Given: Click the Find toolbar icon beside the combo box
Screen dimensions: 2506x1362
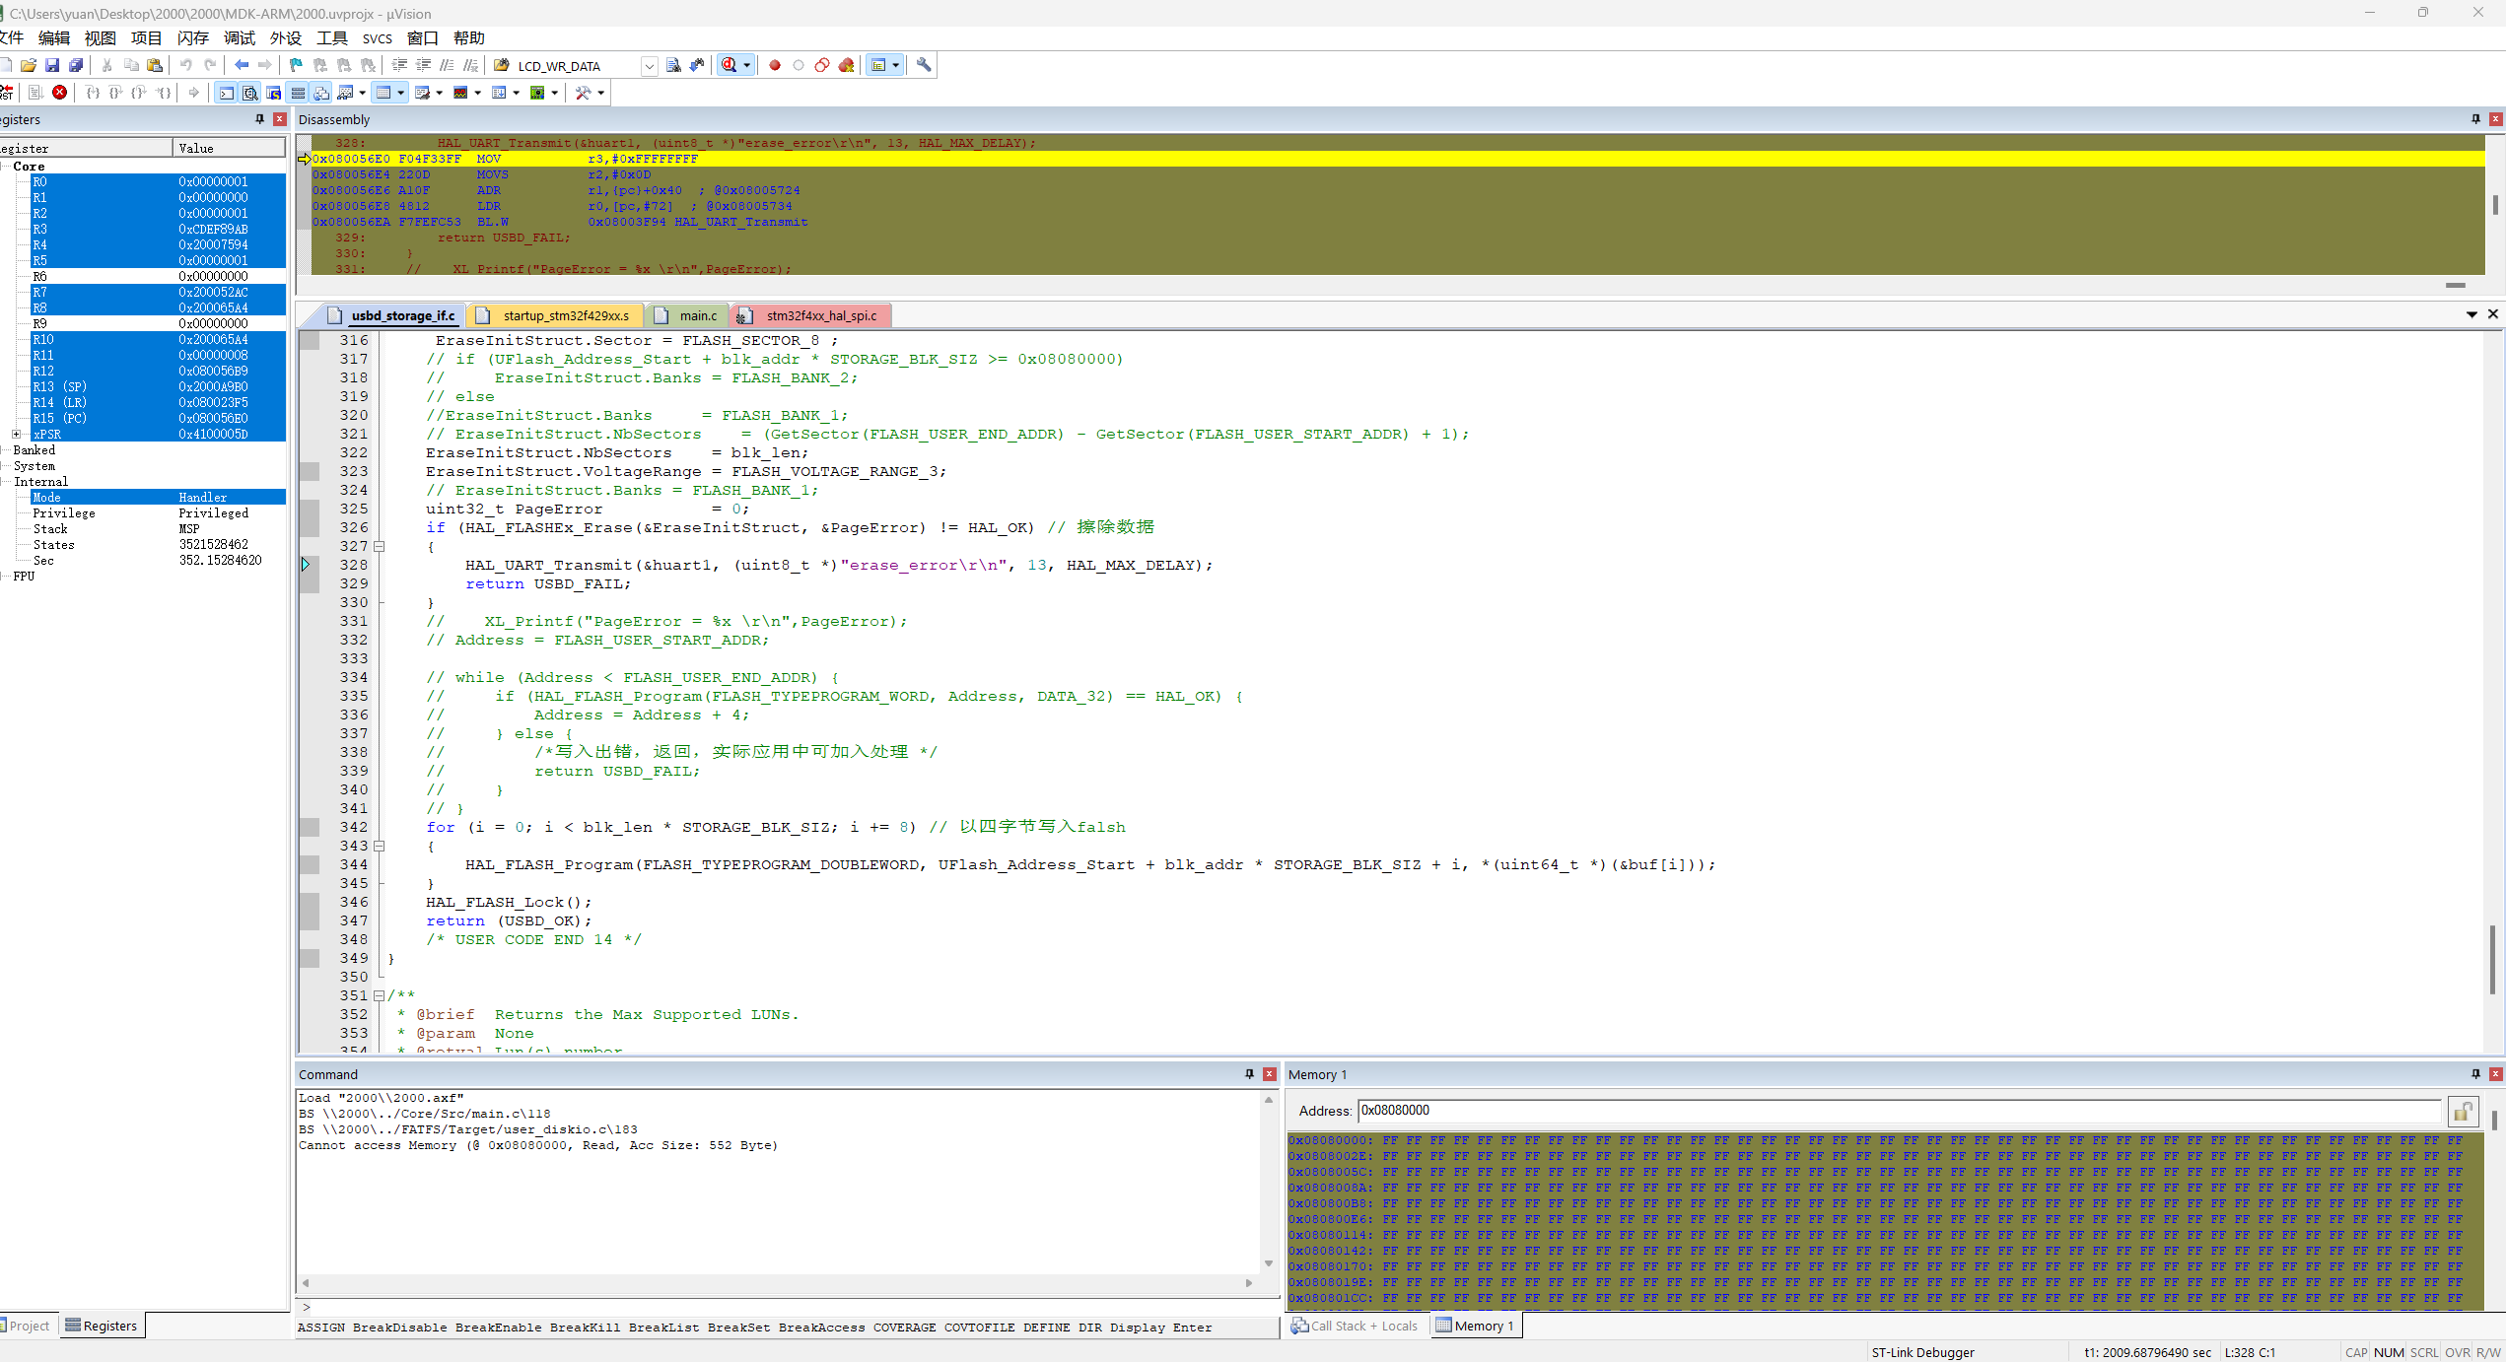Looking at the screenshot, I should [673, 65].
